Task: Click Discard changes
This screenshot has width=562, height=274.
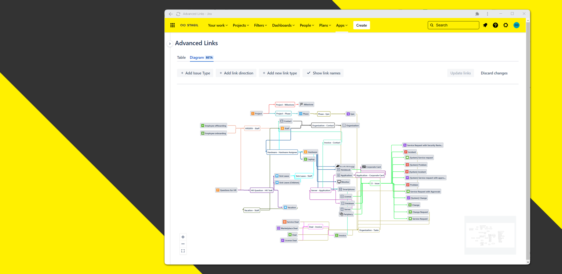Action: point(494,73)
